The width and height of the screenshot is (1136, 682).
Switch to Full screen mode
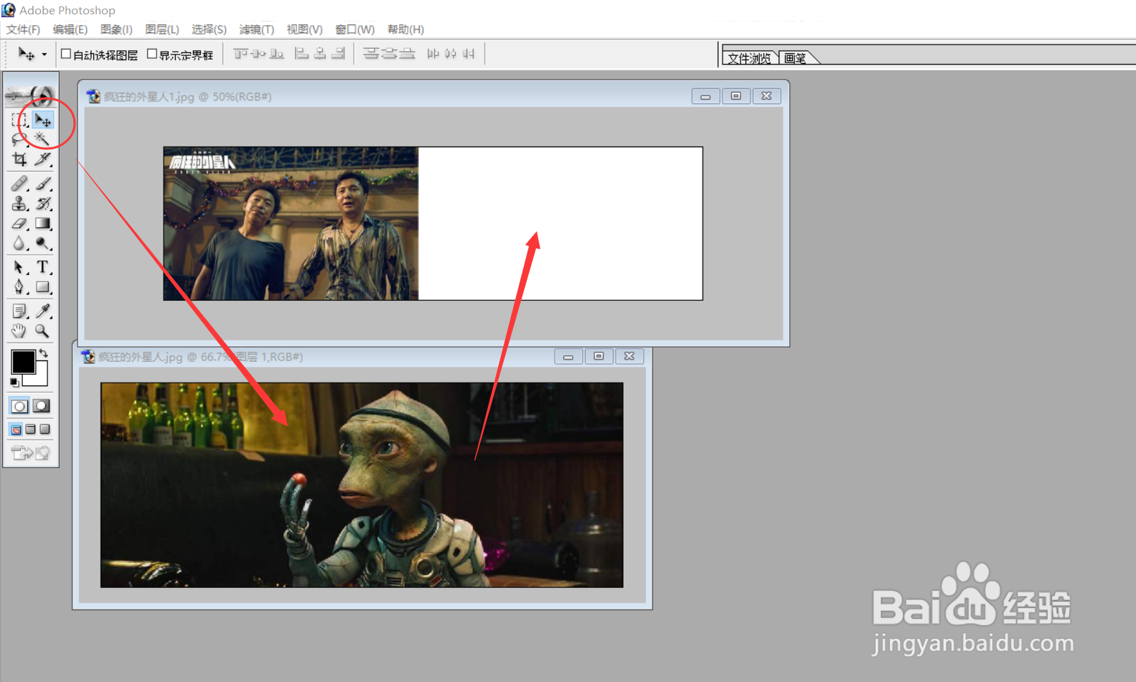(44, 429)
